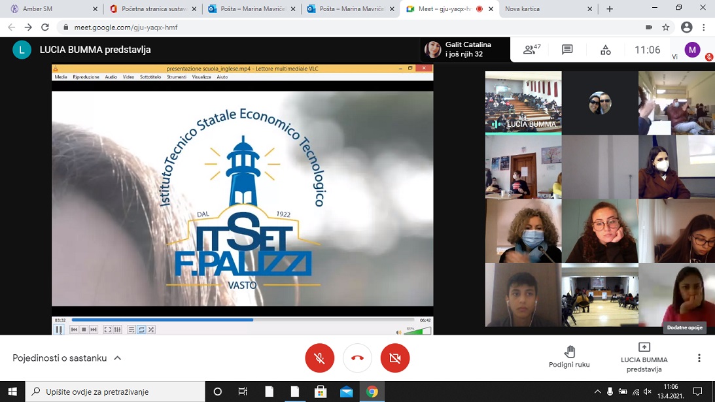Unmute the microphone in the call bar
715x402 pixels.
320,358
